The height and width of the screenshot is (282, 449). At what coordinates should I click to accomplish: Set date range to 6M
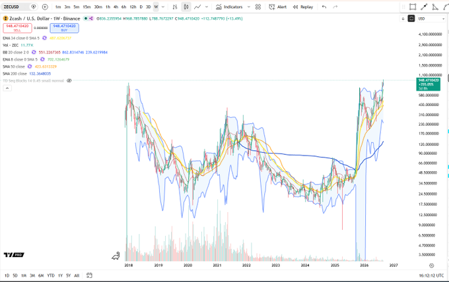(41, 275)
